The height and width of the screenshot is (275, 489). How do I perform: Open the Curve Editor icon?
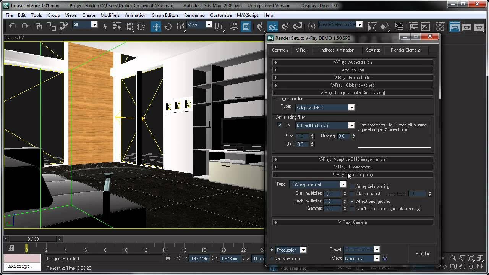coord(413,26)
